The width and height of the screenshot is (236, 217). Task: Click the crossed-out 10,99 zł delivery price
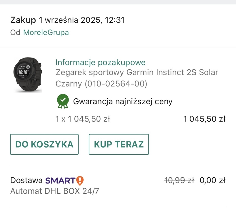[x=179, y=181]
